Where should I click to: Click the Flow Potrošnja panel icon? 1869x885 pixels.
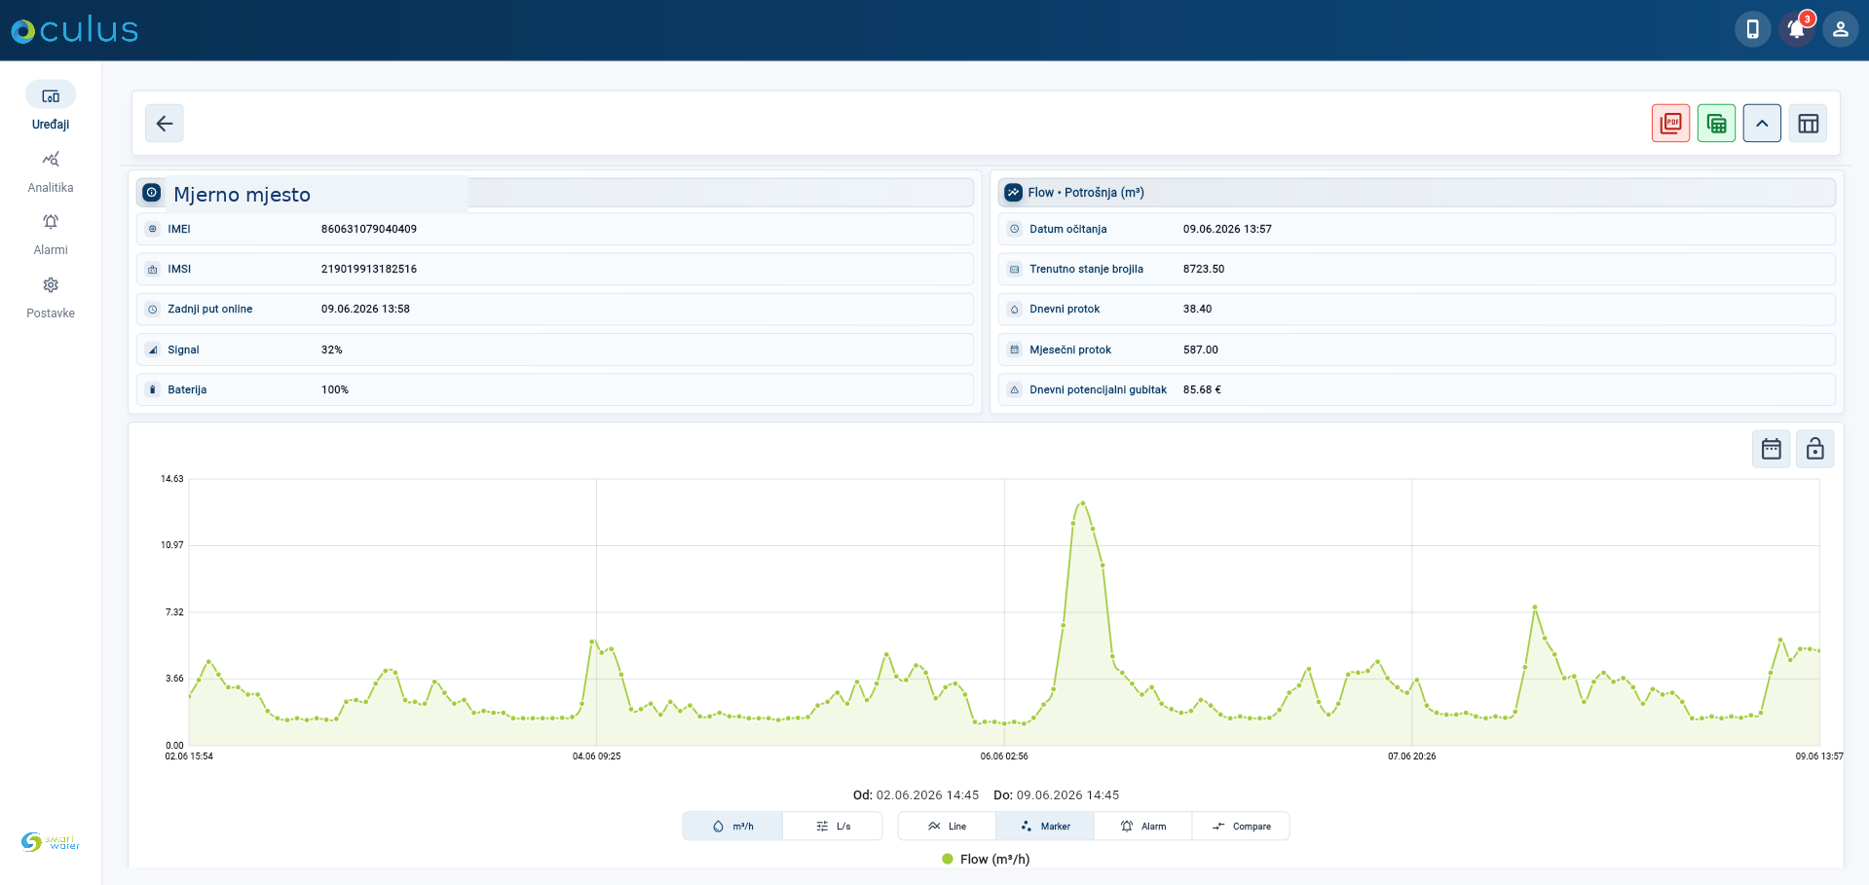[x=1014, y=193]
